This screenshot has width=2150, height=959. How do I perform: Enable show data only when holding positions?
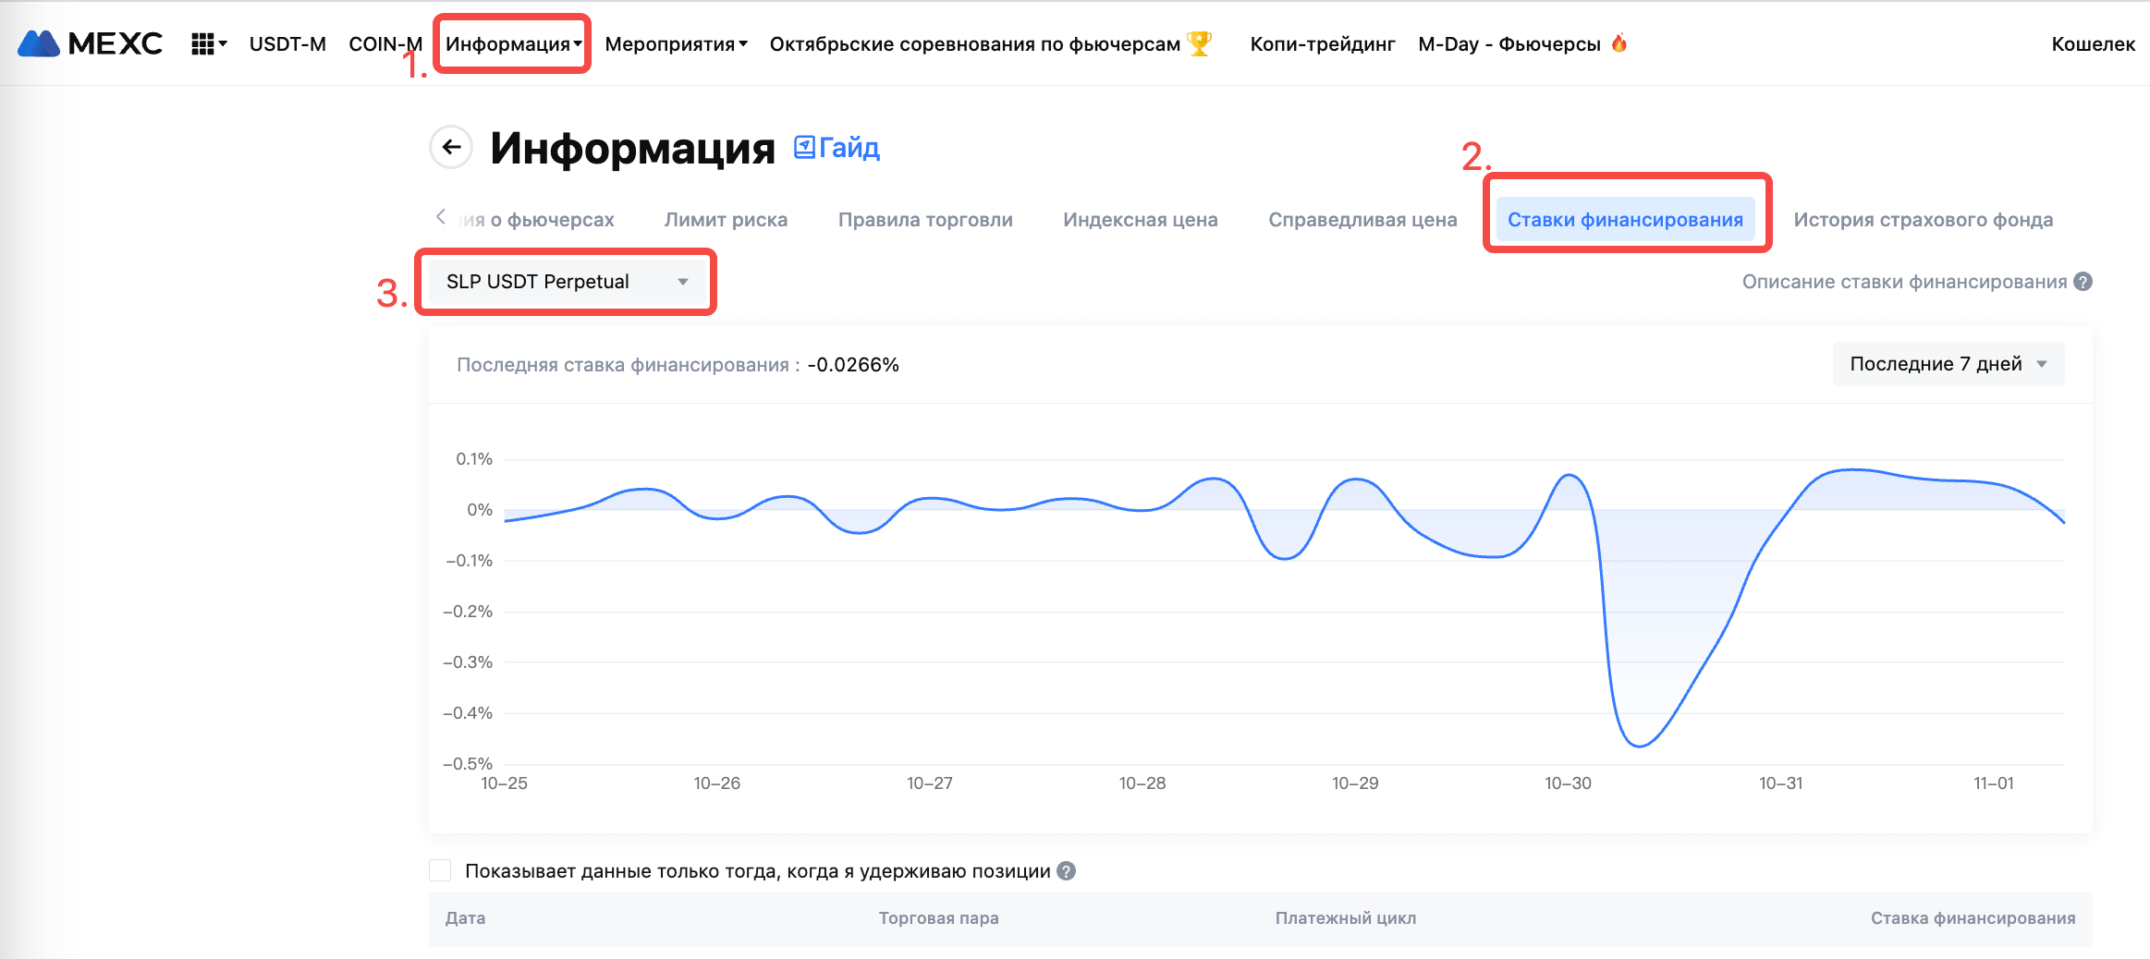coord(441,871)
